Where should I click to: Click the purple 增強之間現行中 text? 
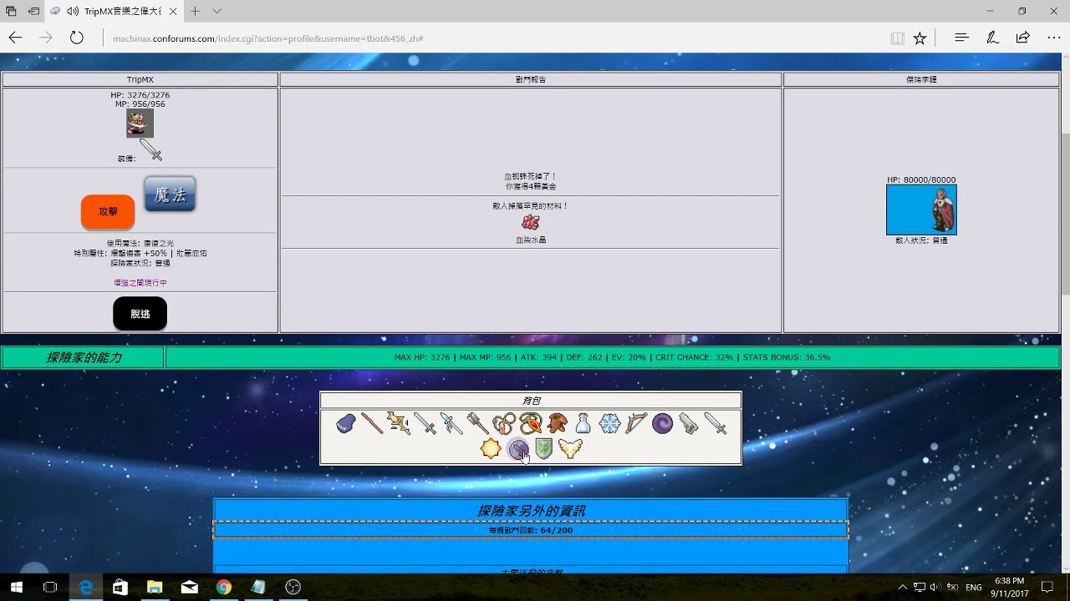pos(140,283)
